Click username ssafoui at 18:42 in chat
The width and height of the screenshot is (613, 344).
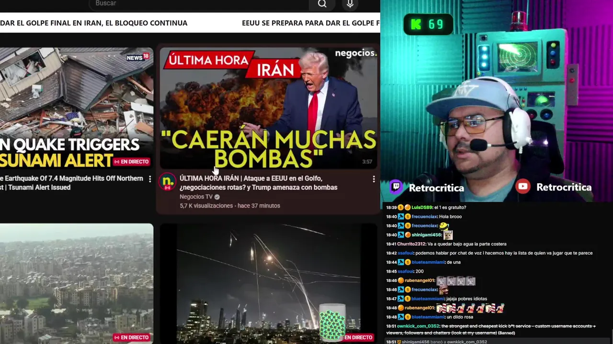coord(405,253)
